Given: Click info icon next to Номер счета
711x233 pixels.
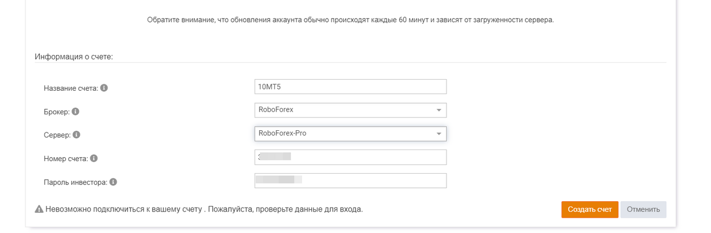Looking at the screenshot, I should click(x=94, y=158).
